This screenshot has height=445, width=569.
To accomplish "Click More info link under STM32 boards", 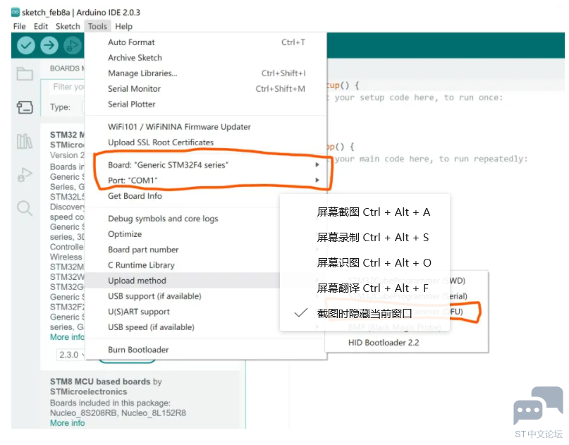I will (67, 337).
